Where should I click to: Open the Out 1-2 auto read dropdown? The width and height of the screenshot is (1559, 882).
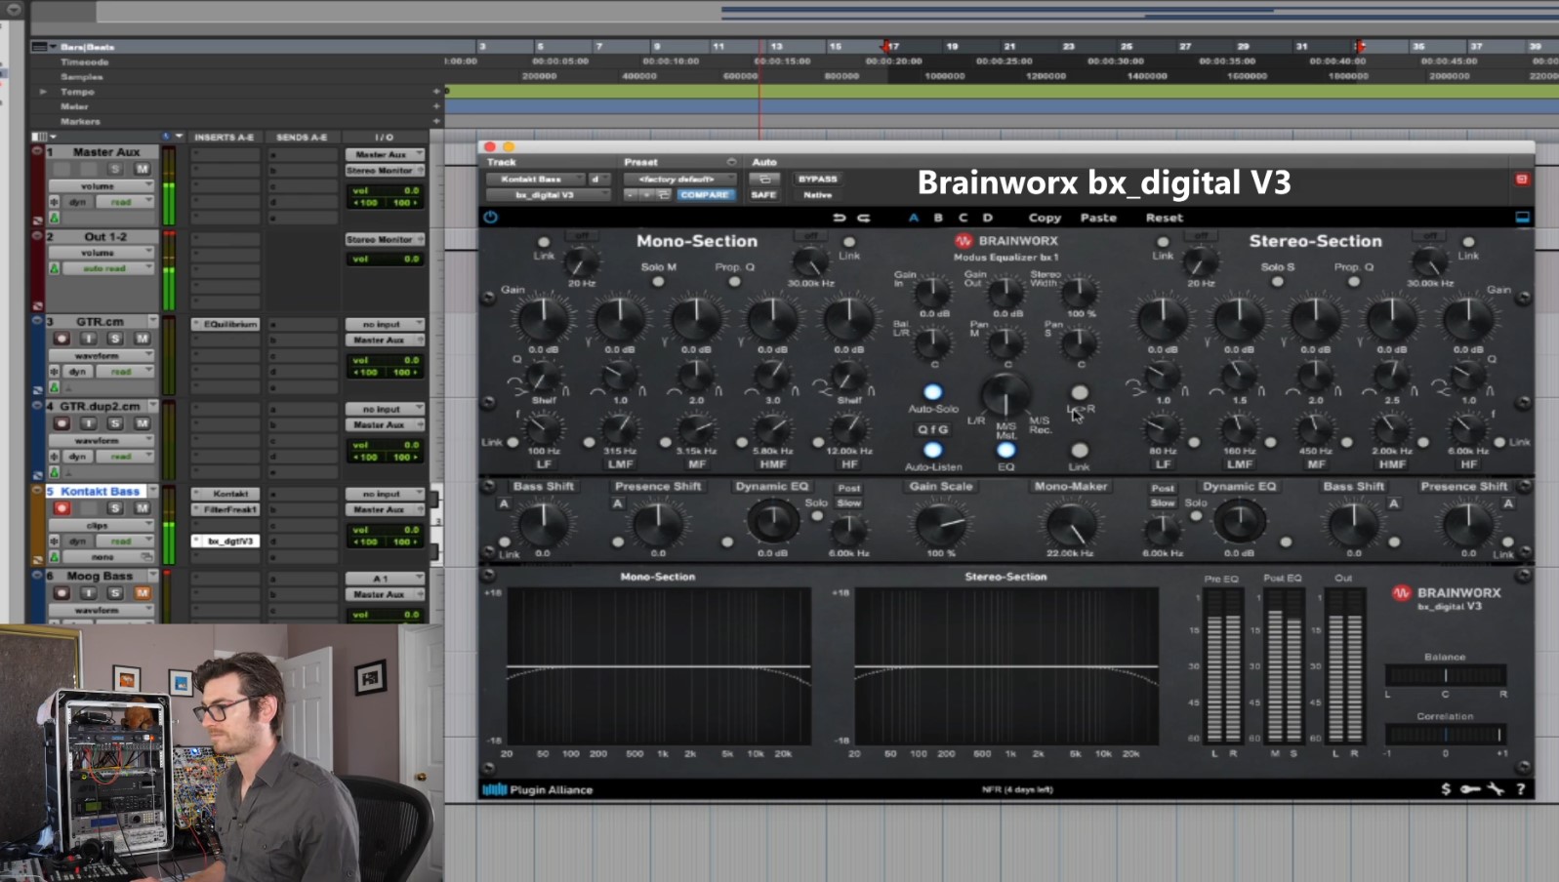pyautogui.click(x=108, y=268)
